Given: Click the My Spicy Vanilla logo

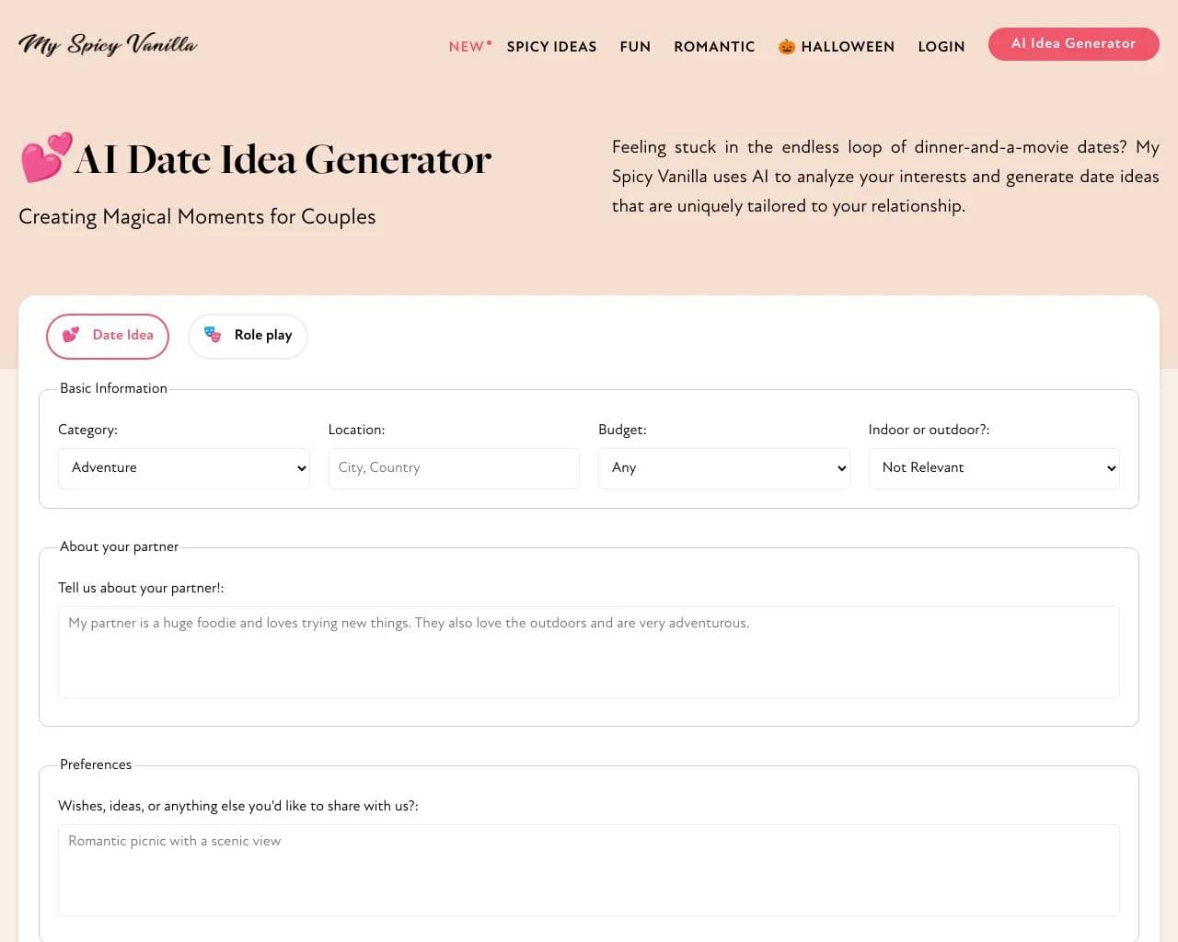Looking at the screenshot, I should click(x=108, y=45).
